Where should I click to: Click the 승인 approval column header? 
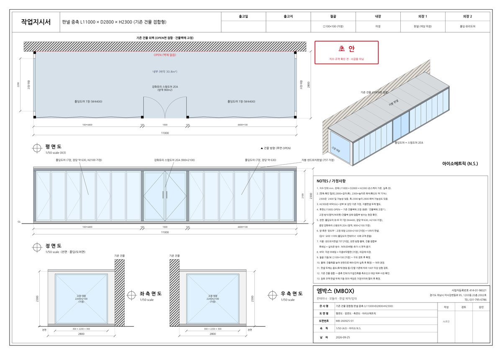[481, 307]
